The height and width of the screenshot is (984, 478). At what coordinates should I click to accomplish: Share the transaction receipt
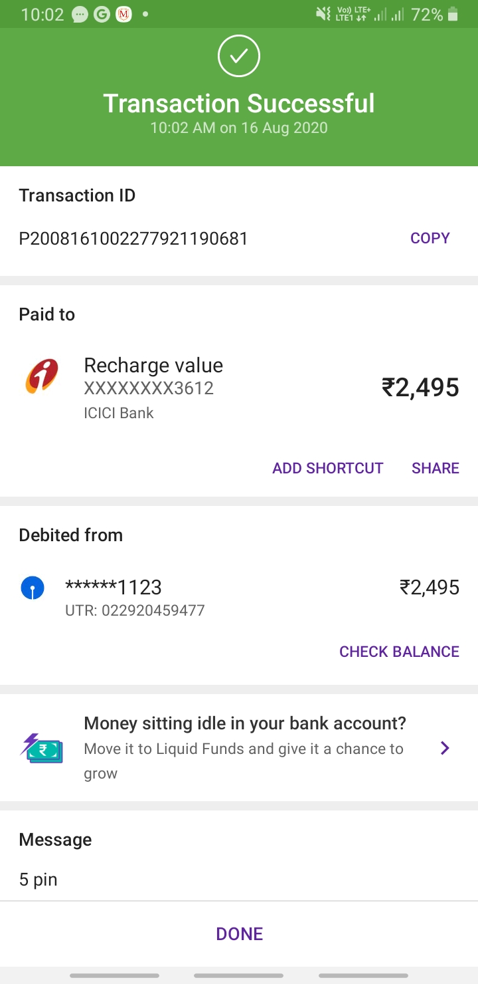(x=436, y=468)
